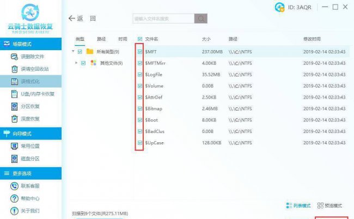Open 帮助中心 question mark icon
Screen dimensions: 354x219
(15, 198)
